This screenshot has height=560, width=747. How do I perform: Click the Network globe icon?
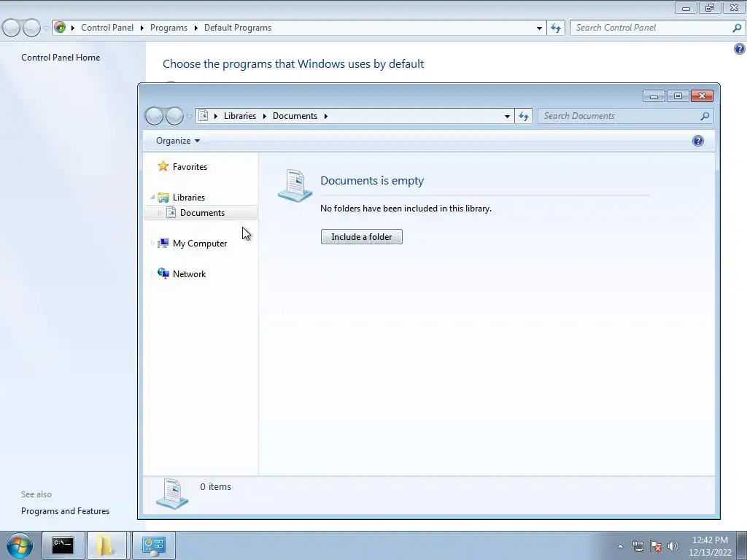point(163,273)
